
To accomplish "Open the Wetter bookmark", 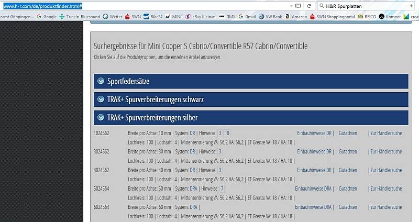I will tap(113, 17).
